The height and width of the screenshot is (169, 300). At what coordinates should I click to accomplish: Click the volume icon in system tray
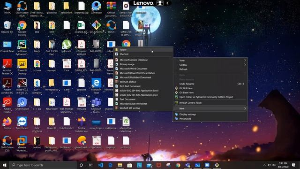tap(274, 165)
